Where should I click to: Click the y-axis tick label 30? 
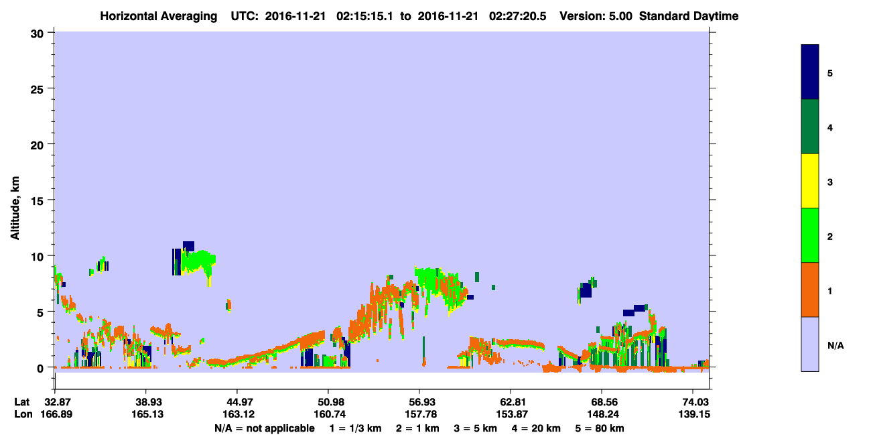pos(39,33)
